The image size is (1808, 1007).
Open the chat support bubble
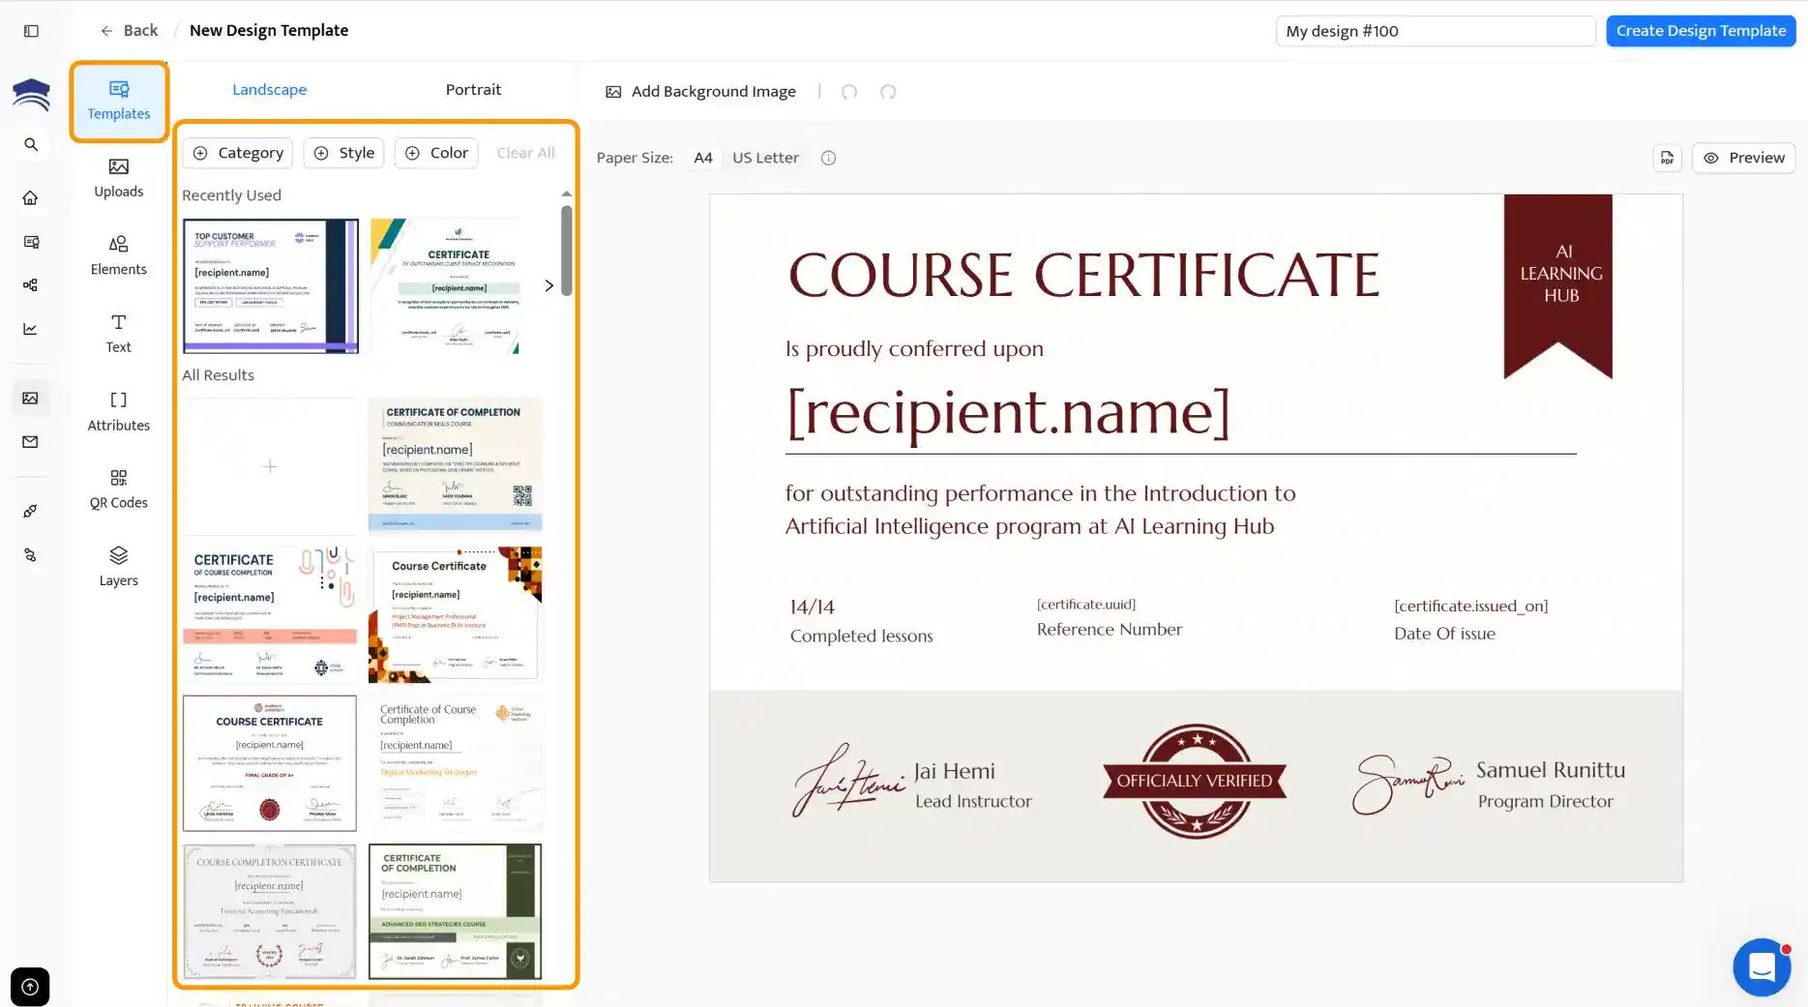[x=1762, y=966]
